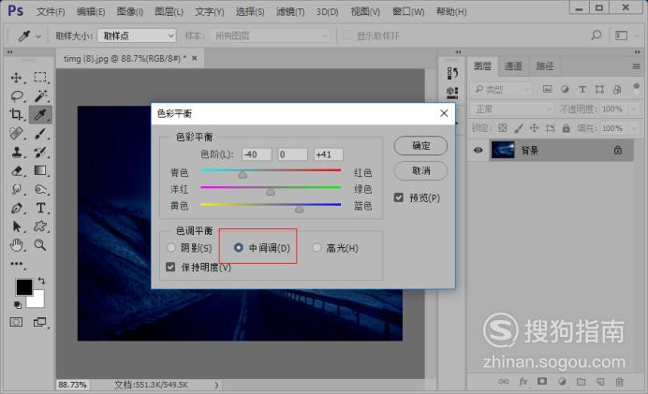Click the magenta-green slider handle
Viewport: 648px width, 394px height.
click(x=271, y=192)
